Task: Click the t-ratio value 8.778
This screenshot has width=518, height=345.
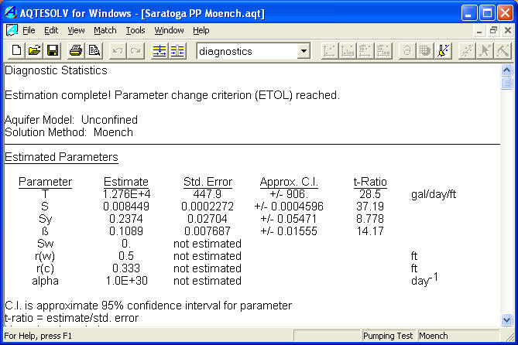Action: [370, 219]
